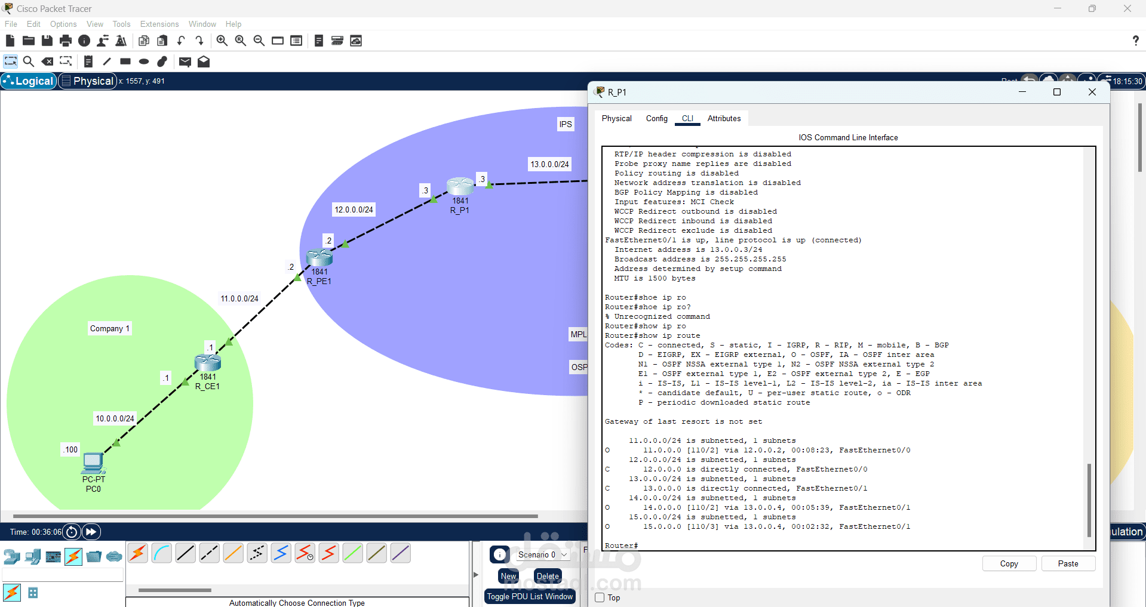Open the Help menu
This screenshot has height=607, width=1146.
233,24
